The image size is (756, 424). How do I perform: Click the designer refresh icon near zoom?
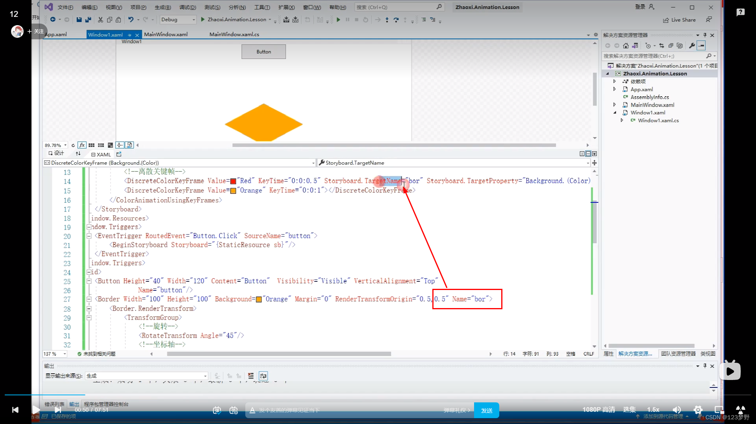pyautogui.click(x=73, y=145)
